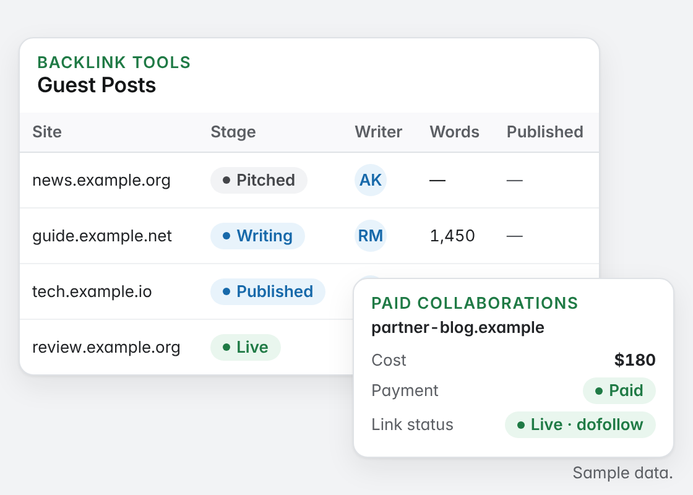Screen dimensions: 693x495
Task: Click the 1,450 words value
Action: (x=452, y=236)
